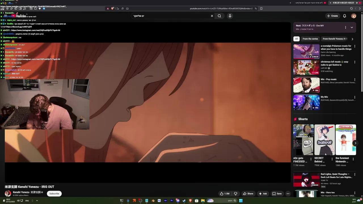Image resolution: width=363 pixels, height=204 pixels.
Task: Open the Mix - Hero too title
Action: click(328, 193)
